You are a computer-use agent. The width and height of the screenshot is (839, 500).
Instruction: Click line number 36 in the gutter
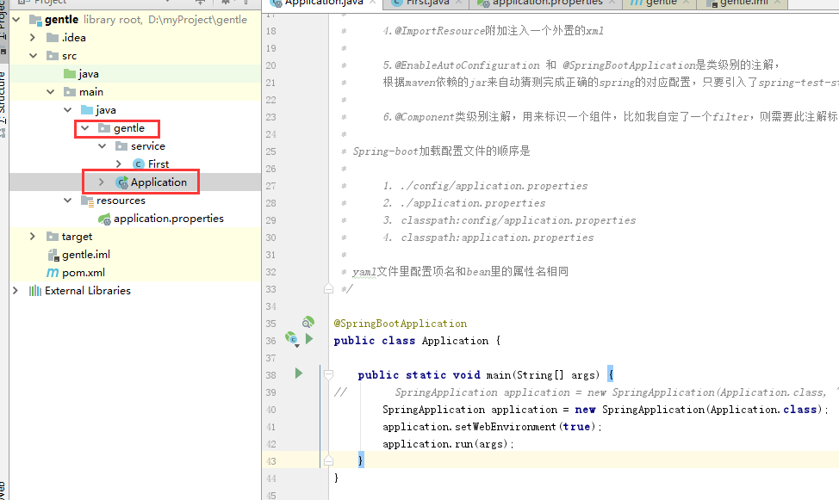point(271,341)
